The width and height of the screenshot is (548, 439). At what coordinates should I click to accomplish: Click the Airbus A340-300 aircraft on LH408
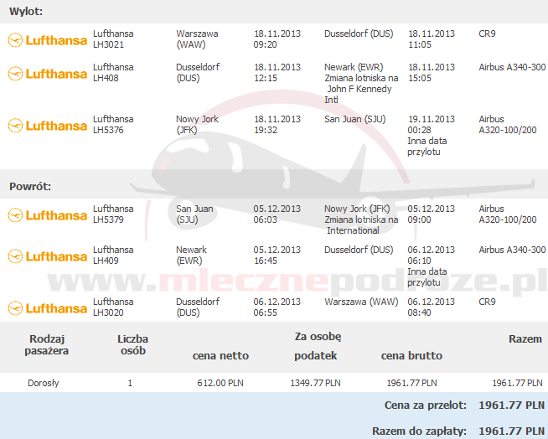(512, 67)
